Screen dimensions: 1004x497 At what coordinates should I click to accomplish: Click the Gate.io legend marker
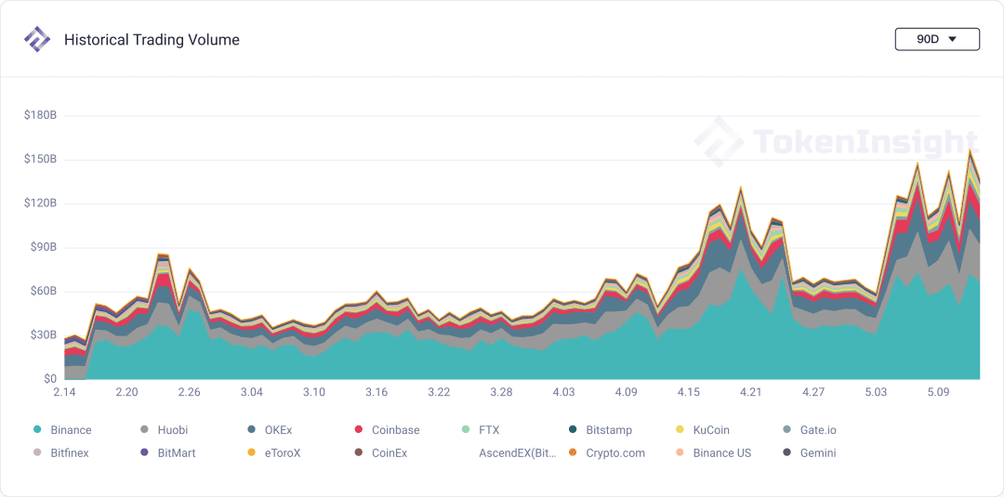pos(787,430)
